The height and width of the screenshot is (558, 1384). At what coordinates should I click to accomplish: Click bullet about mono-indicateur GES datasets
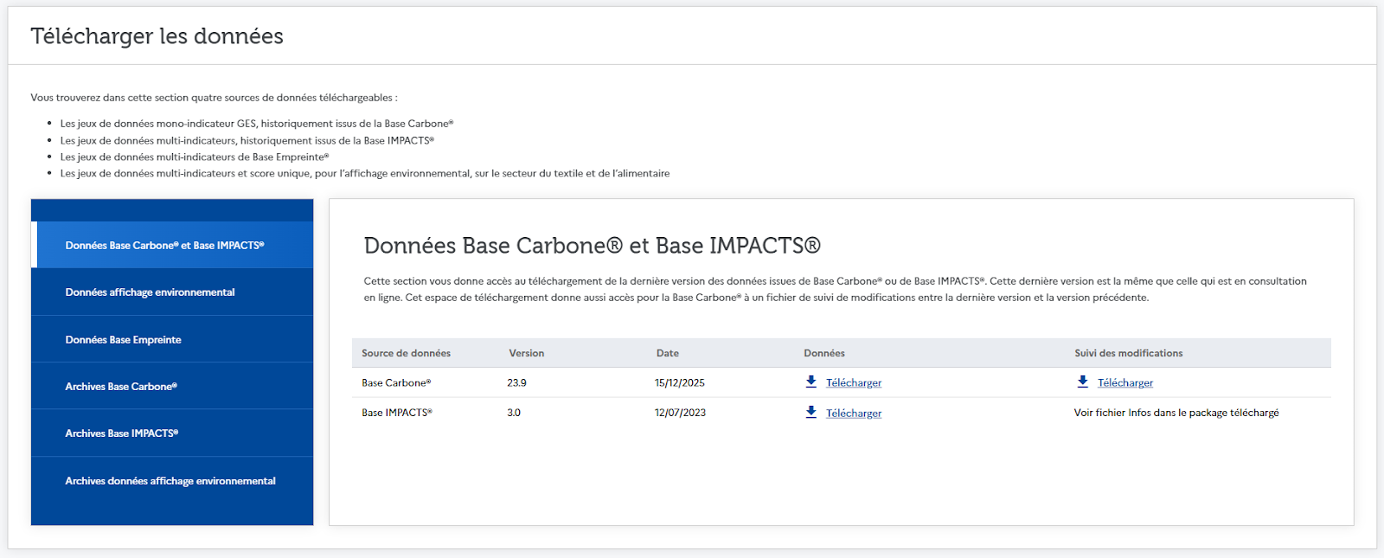pos(257,124)
